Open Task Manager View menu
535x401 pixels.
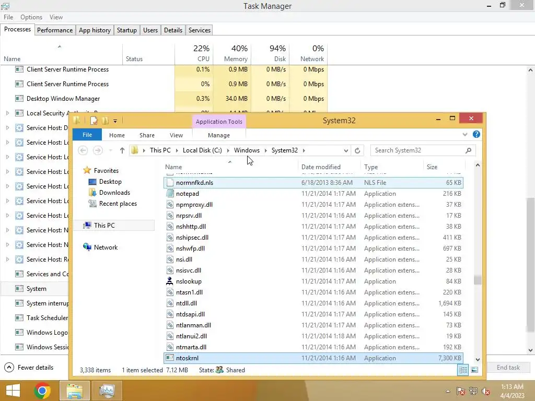pos(56,17)
